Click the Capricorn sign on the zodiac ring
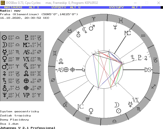 tap(156, 60)
